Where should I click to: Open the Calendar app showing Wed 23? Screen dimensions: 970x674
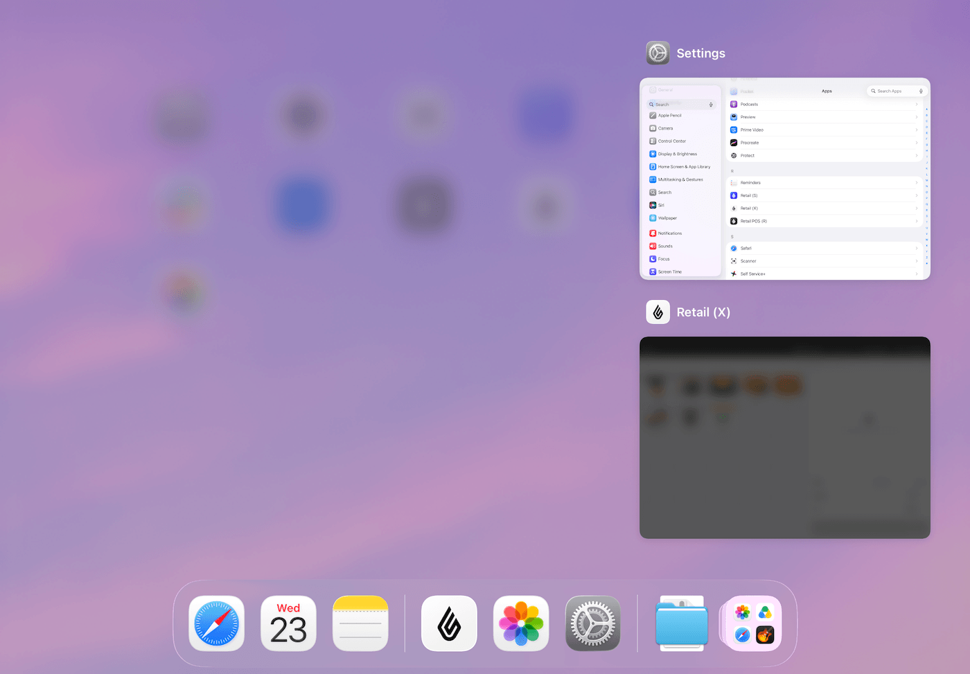coord(288,623)
